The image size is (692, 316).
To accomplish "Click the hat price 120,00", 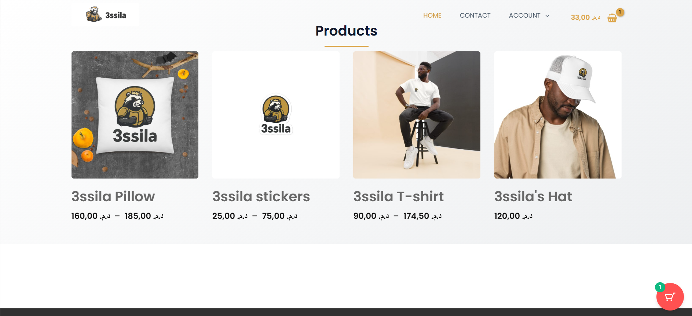I will click(513, 216).
